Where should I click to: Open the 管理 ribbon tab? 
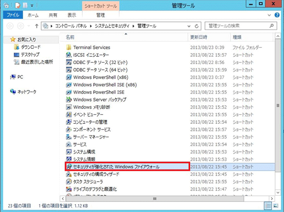100,15
